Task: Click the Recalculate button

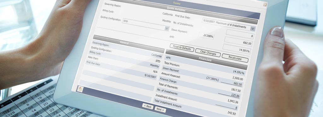Action: point(235,58)
